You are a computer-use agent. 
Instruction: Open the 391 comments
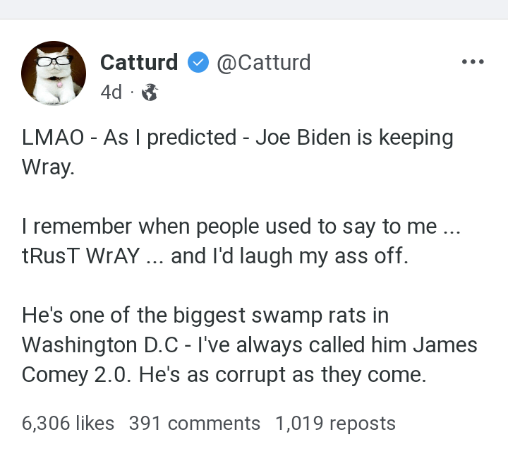click(195, 423)
